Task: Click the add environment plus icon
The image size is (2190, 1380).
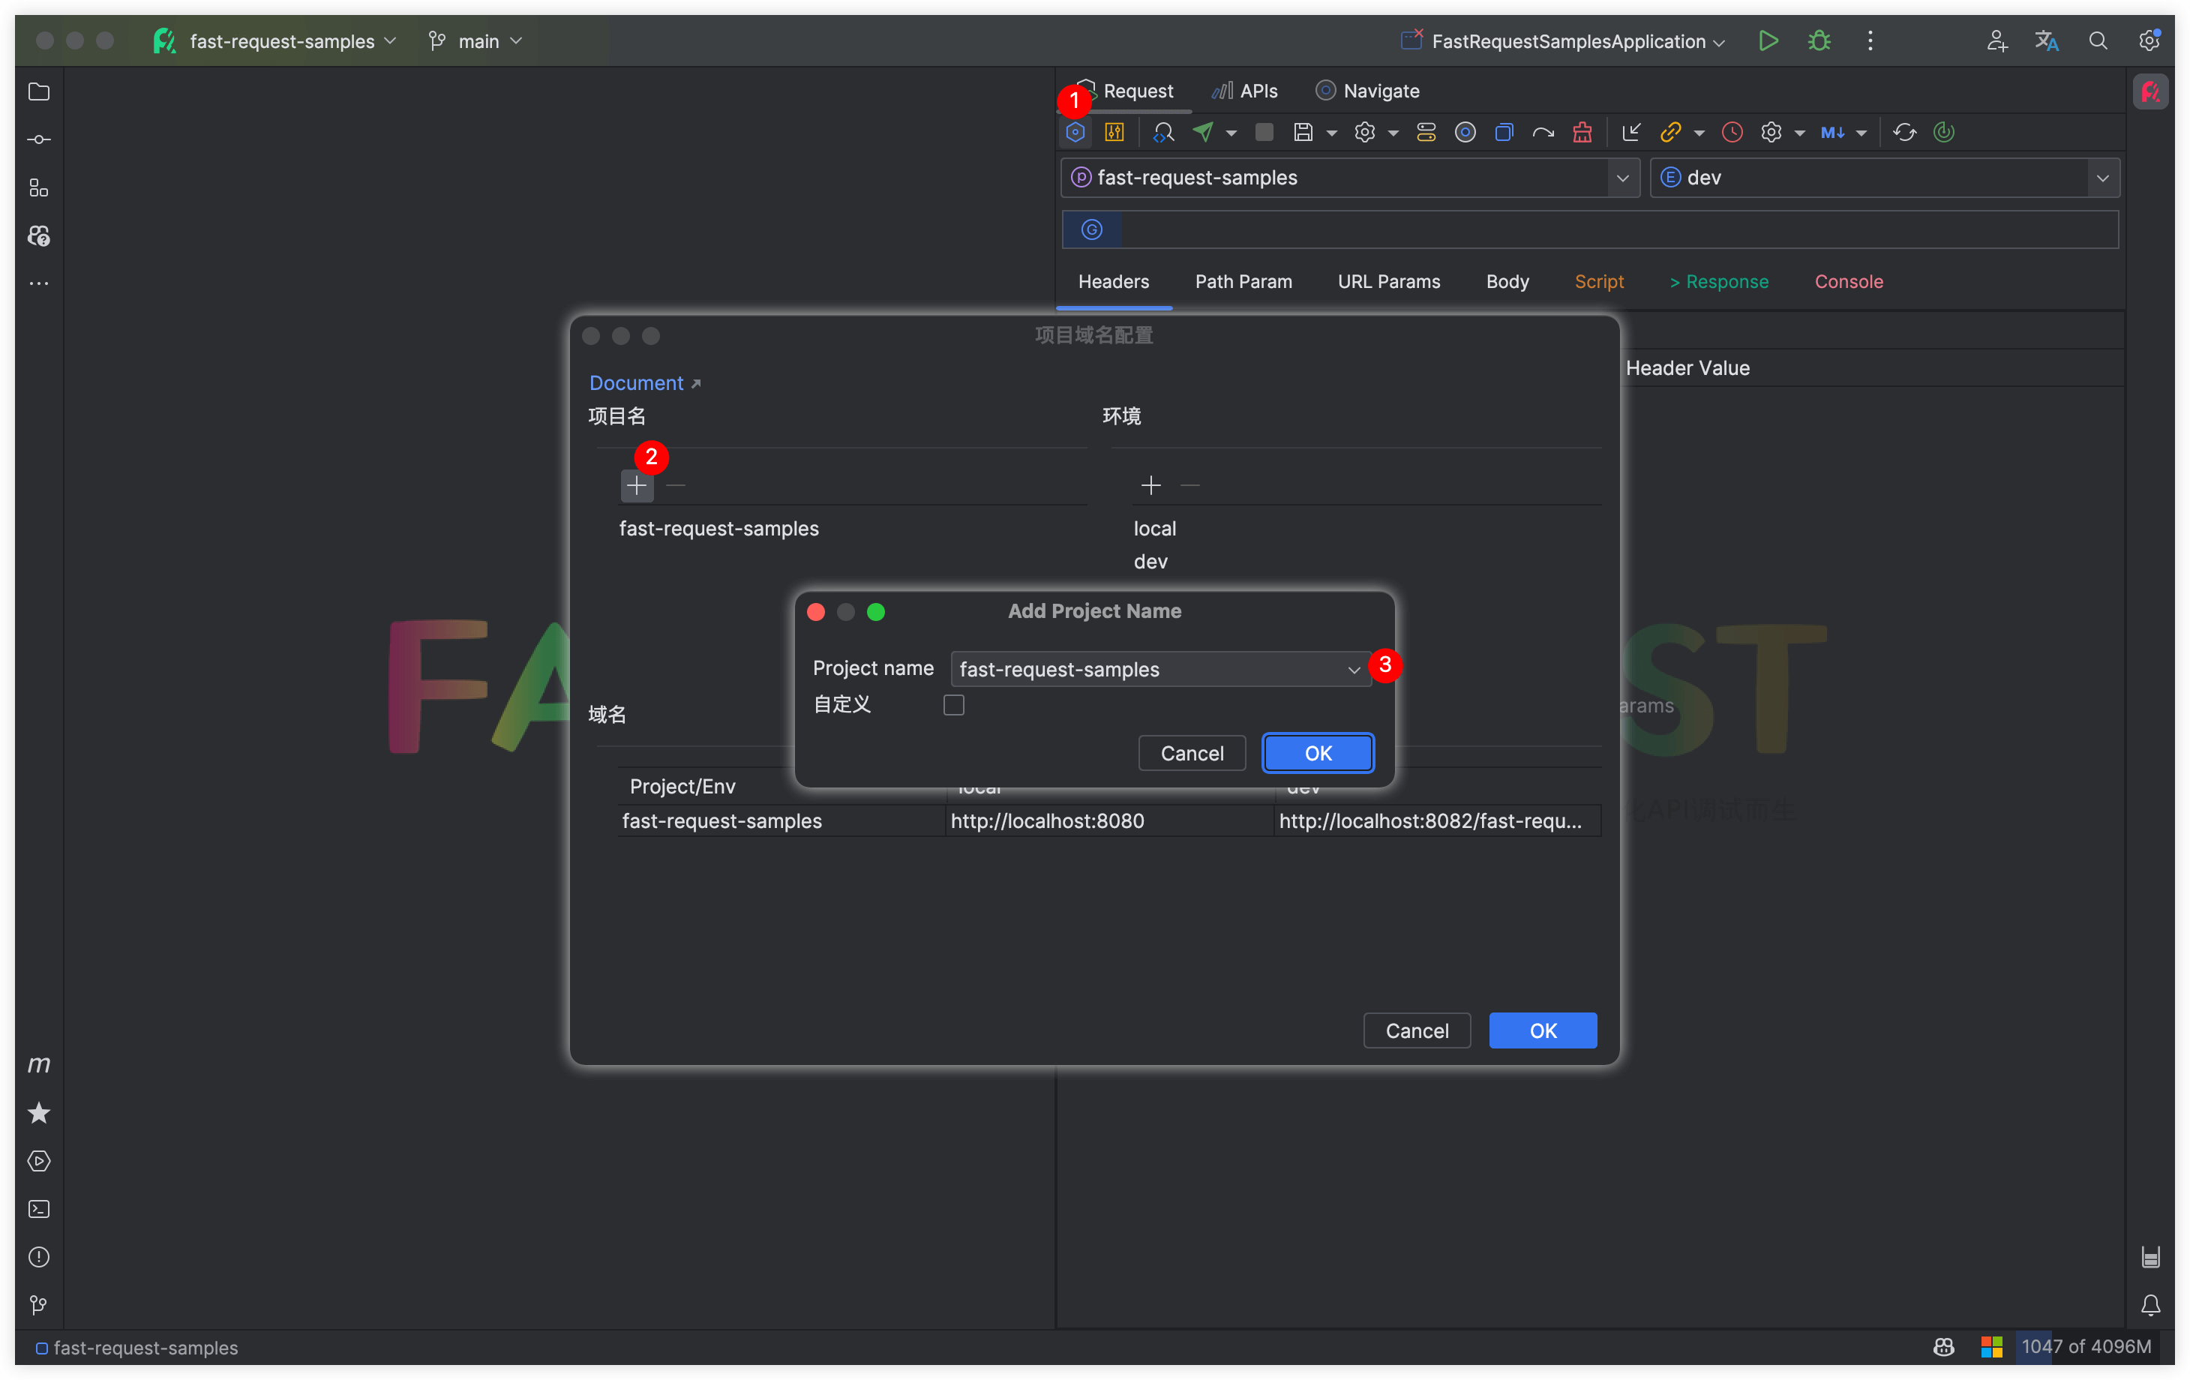Action: (1150, 486)
